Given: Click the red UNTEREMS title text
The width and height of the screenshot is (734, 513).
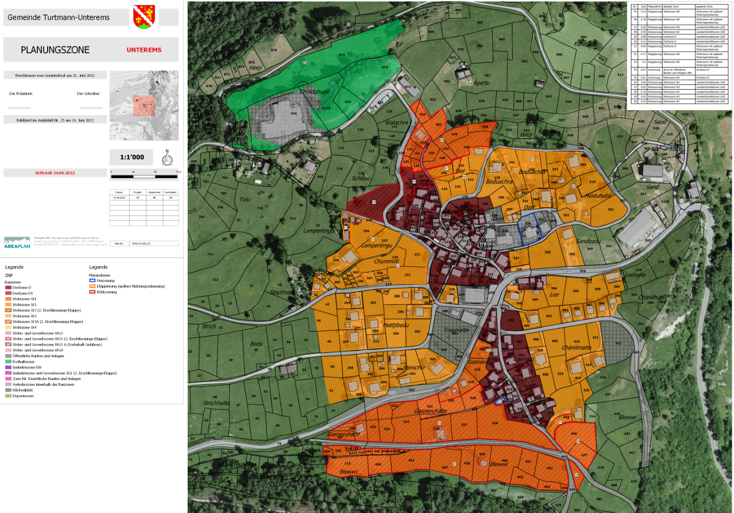Looking at the screenshot, I should click(144, 50).
